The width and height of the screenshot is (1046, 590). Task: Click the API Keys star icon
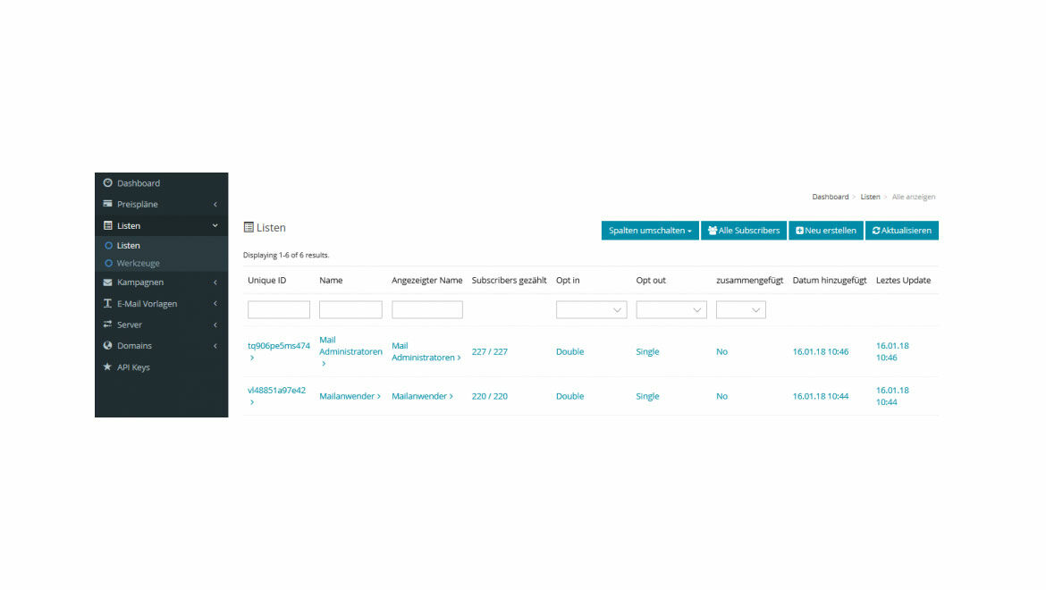pyautogui.click(x=107, y=367)
